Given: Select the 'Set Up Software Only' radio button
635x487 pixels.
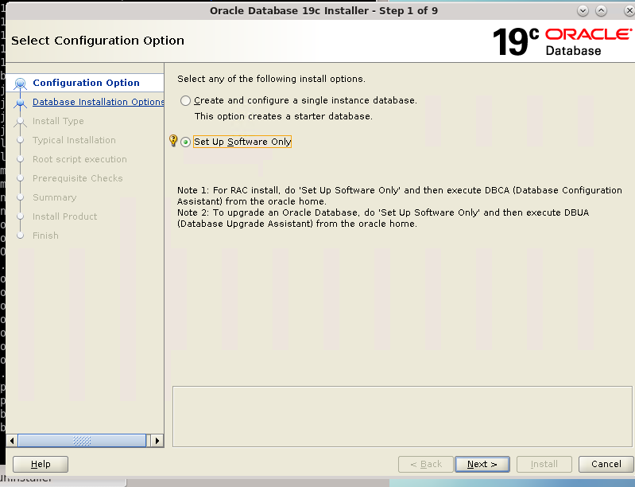Looking at the screenshot, I should click(185, 142).
